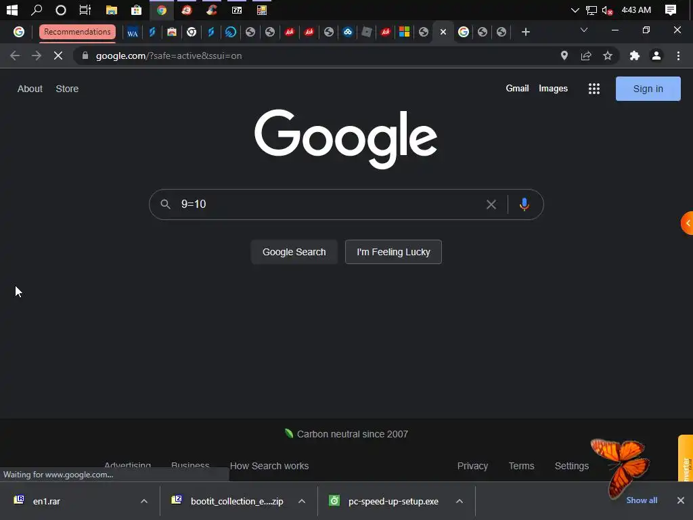Click the Sign in button

pos(648,89)
